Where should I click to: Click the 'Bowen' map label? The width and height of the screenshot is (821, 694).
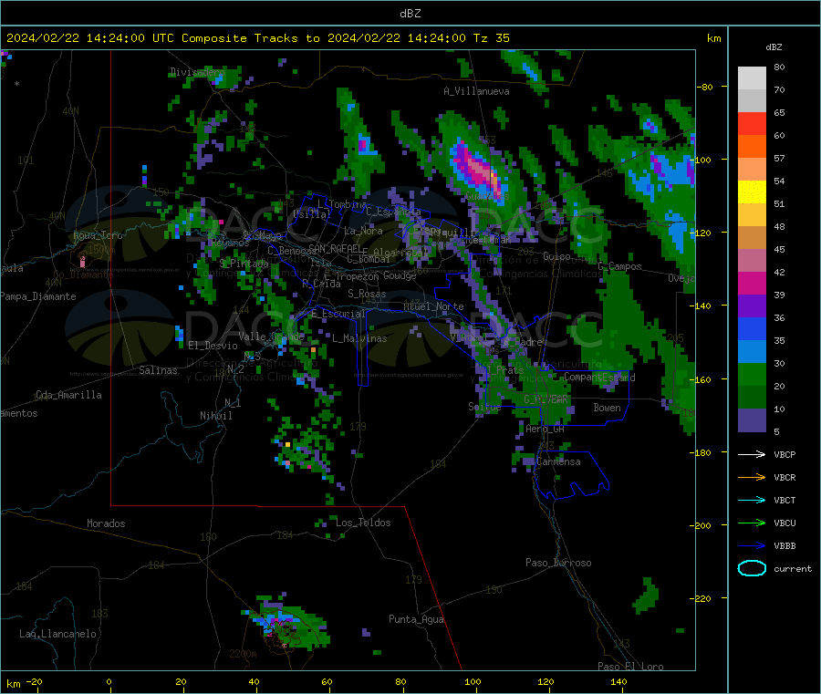(607, 407)
